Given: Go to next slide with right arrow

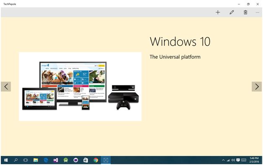Looking at the screenshot, I should pos(257,87).
